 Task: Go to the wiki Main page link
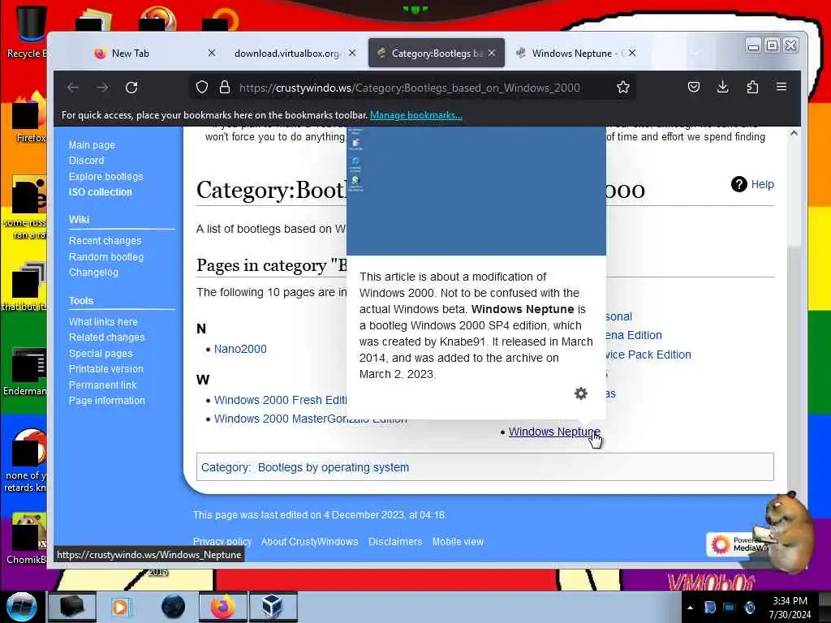[92, 145]
